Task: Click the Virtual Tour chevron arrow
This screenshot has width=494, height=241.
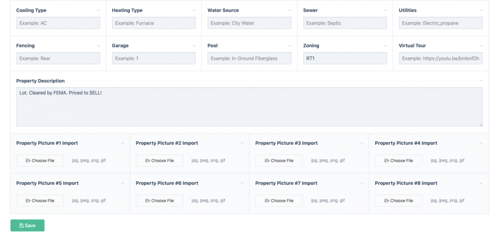Action: coord(481,46)
